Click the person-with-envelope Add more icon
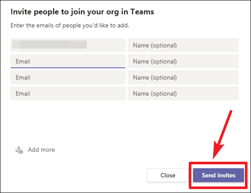The width and height of the screenshot is (251, 193). pyautogui.click(x=19, y=150)
